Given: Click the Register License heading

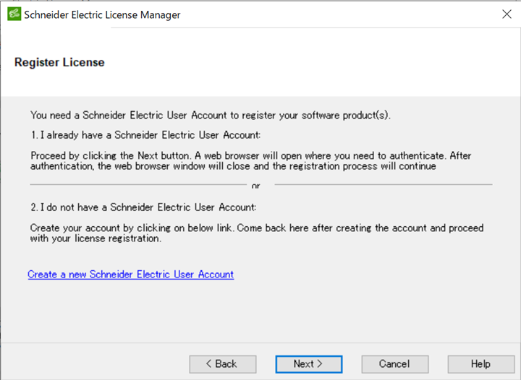Looking at the screenshot, I should click(59, 62).
